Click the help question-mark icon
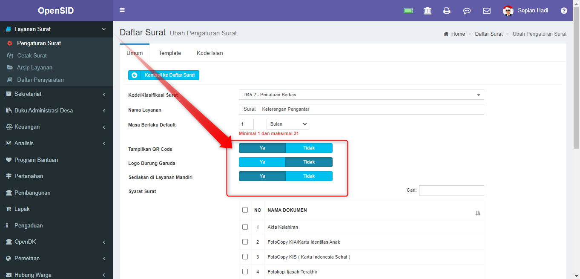This screenshot has height=279, width=580. pyautogui.click(x=564, y=10)
